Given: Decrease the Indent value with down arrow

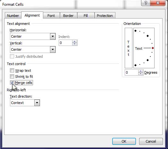Looking at the screenshot, I should pos(75,44).
